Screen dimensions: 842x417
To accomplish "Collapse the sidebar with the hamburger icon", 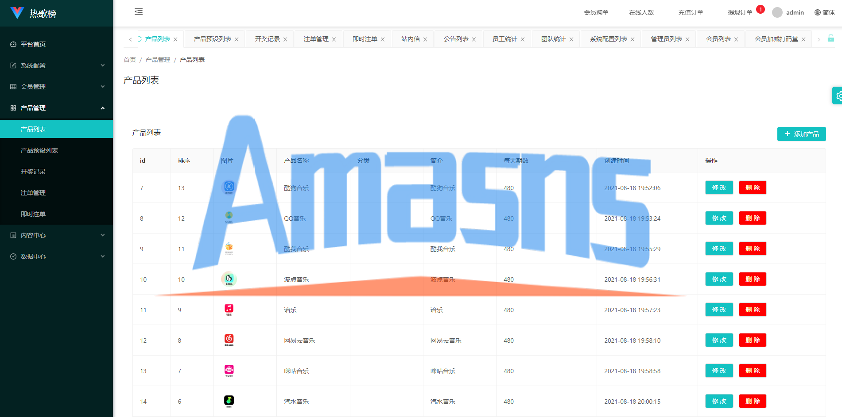I will [139, 12].
